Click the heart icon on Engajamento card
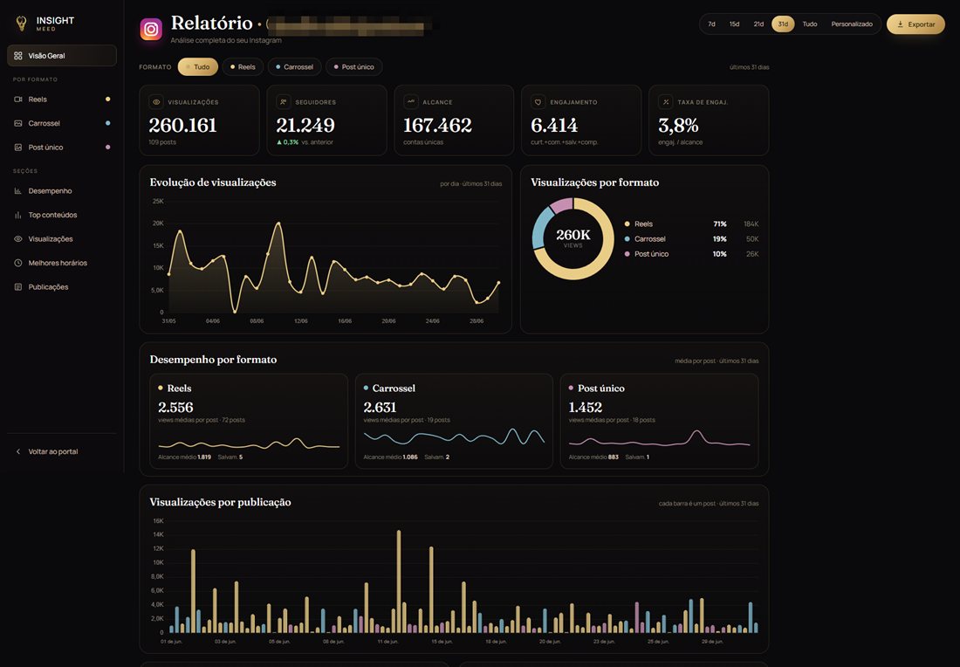The image size is (960, 667). (538, 102)
